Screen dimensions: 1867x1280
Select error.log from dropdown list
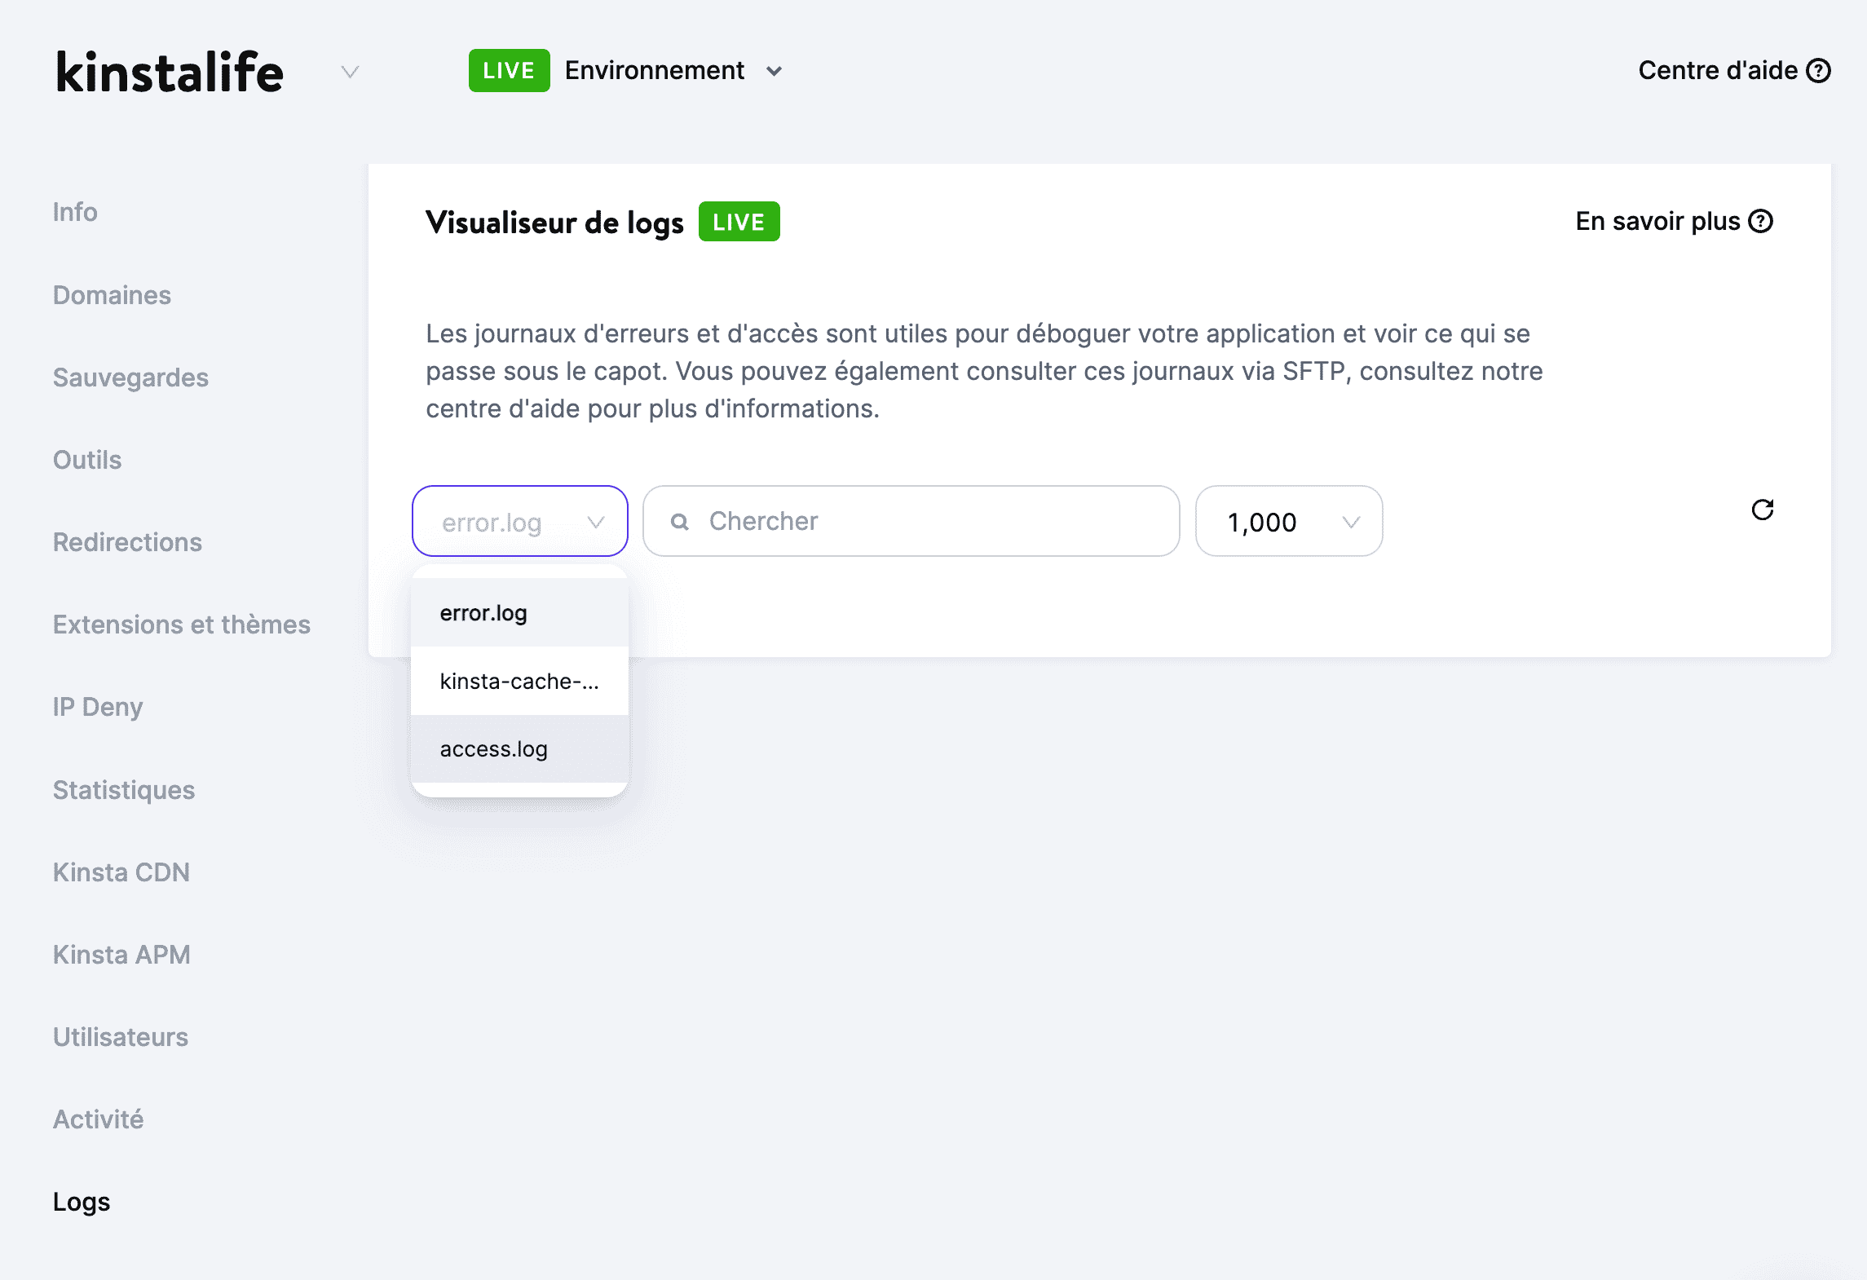[483, 613]
